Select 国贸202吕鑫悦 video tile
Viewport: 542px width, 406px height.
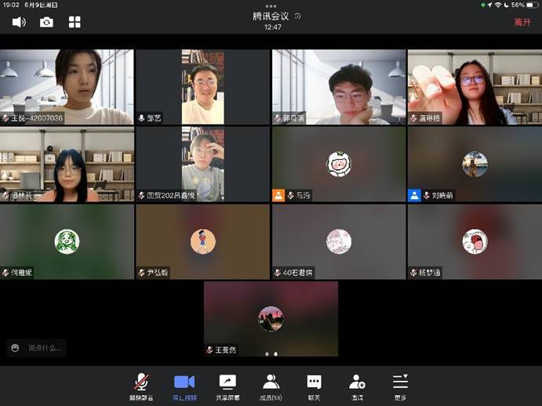coord(203,165)
